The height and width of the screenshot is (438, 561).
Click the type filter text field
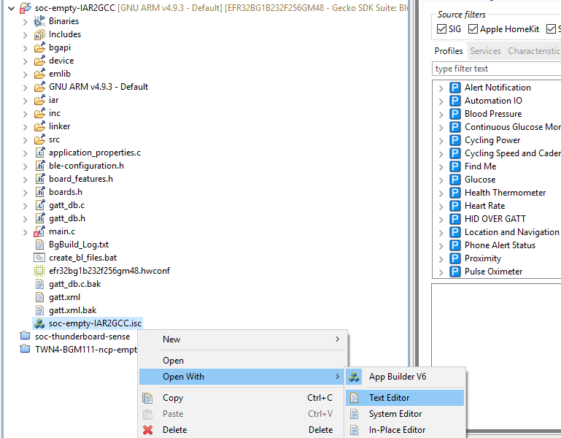click(x=496, y=69)
